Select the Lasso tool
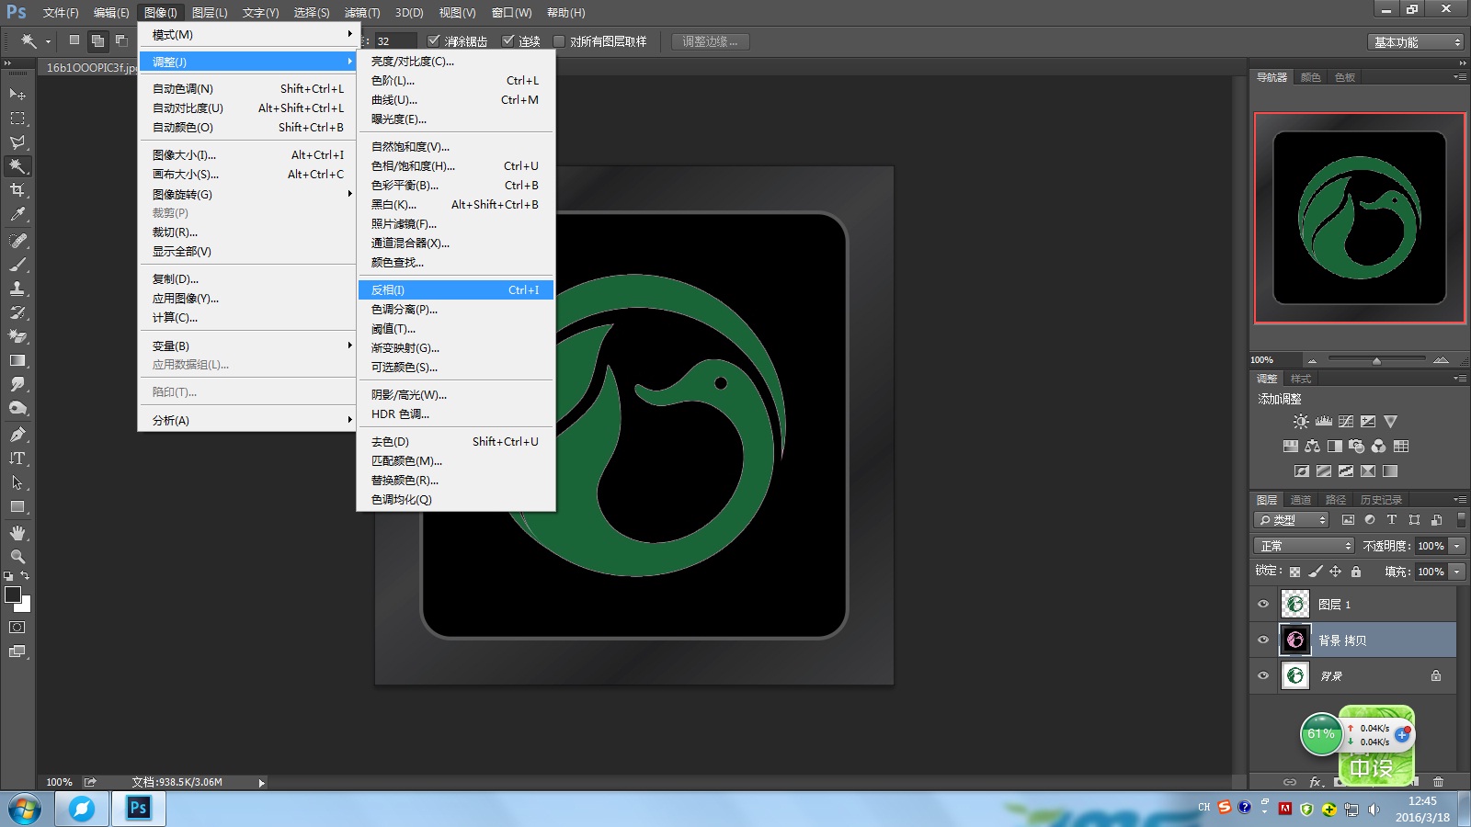The height and width of the screenshot is (827, 1471). tap(17, 142)
